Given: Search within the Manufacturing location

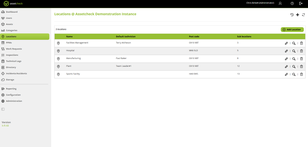Looking at the screenshot, I should 294,59.
